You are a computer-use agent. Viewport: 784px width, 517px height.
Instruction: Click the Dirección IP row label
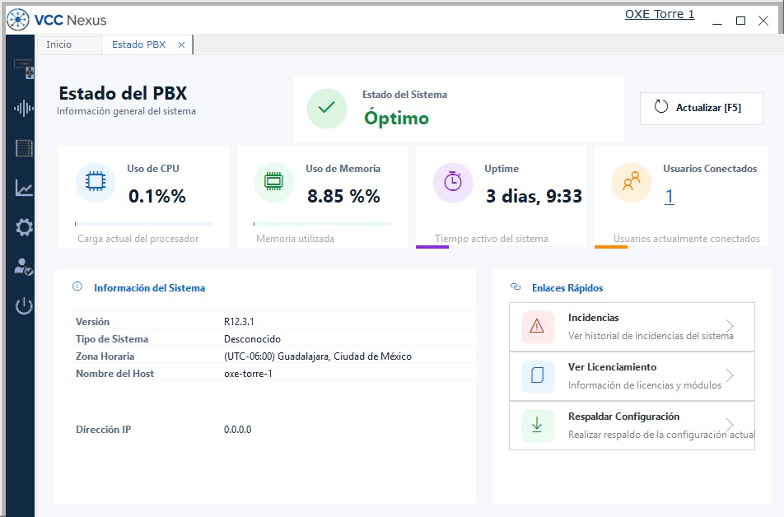tap(104, 430)
